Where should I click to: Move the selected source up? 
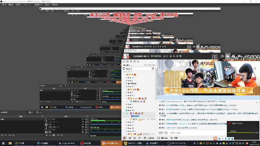point(58,135)
